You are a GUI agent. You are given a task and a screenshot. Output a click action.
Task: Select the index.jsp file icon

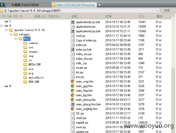(73, 45)
